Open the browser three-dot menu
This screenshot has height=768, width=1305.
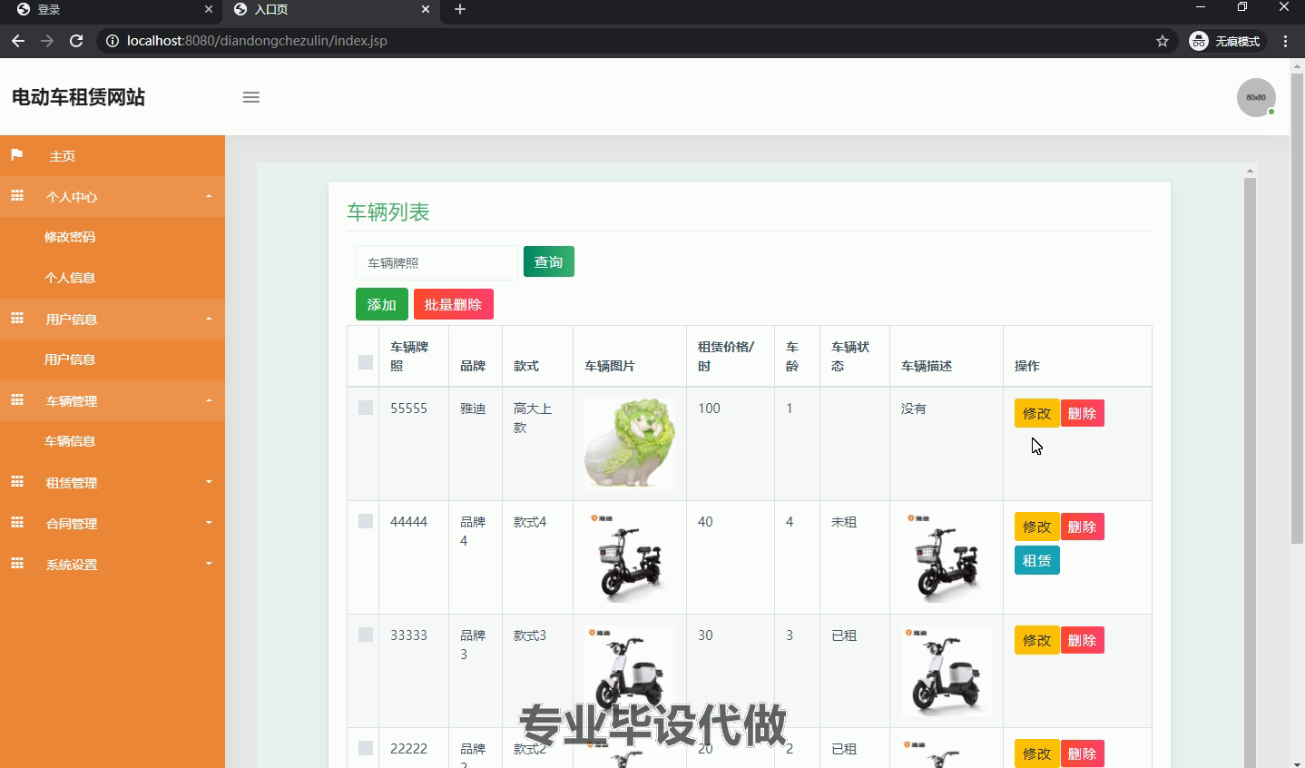pos(1285,41)
